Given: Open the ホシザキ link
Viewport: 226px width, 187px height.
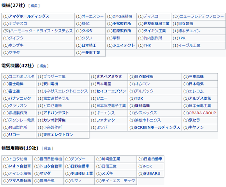Looking at the screenshot, I should (x=16, y=45).
